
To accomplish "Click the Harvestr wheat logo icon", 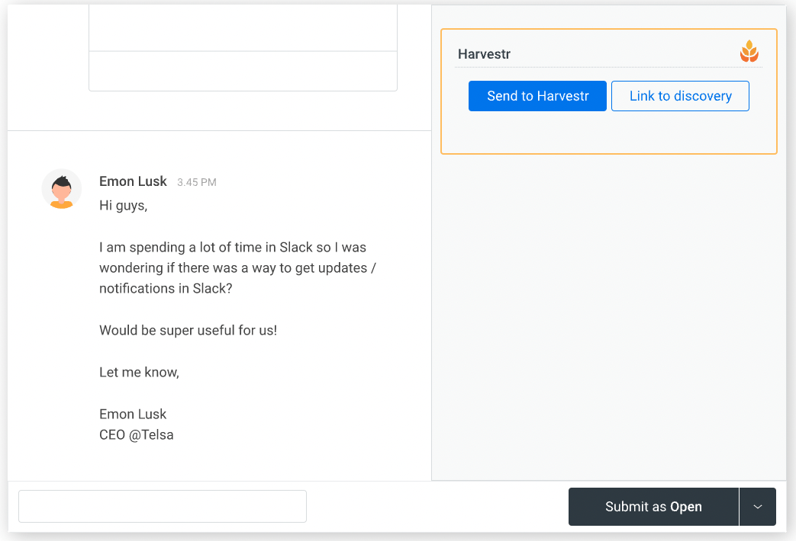I will 749,52.
